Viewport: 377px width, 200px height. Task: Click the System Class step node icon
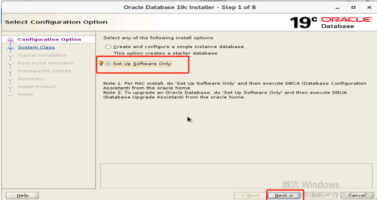coord(10,48)
